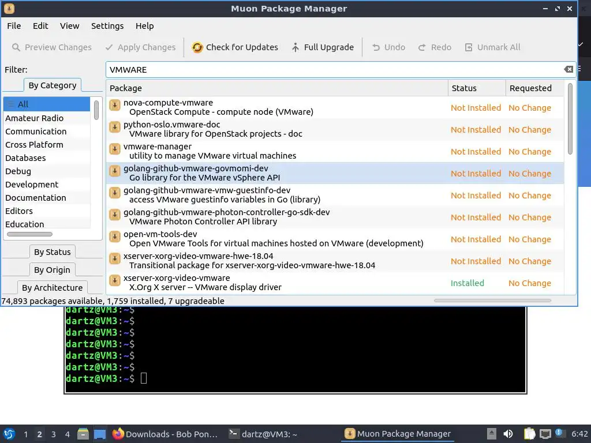Click Unmark All in toolbar
This screenshot has width=591, height=443.
(x=492, y=47)
